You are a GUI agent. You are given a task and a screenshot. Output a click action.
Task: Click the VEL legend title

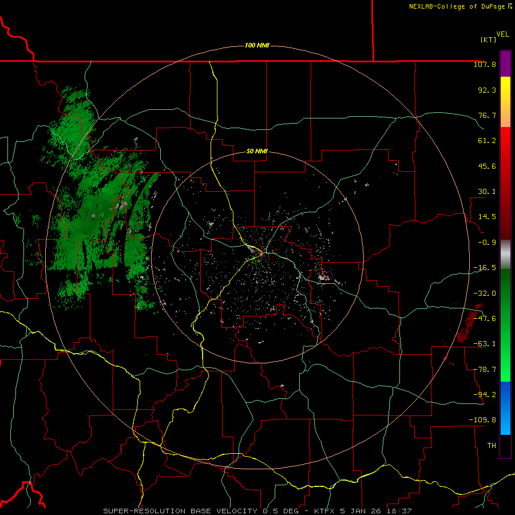502,34
